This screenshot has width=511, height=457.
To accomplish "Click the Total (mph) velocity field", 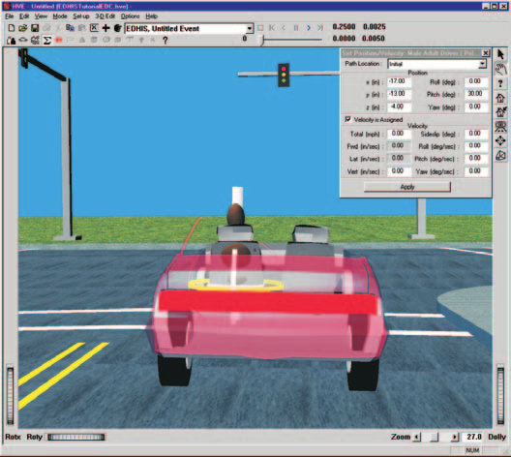I will point(399,134).
